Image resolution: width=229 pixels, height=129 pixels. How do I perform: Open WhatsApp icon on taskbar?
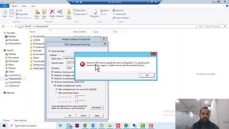(x=69, y=125)
